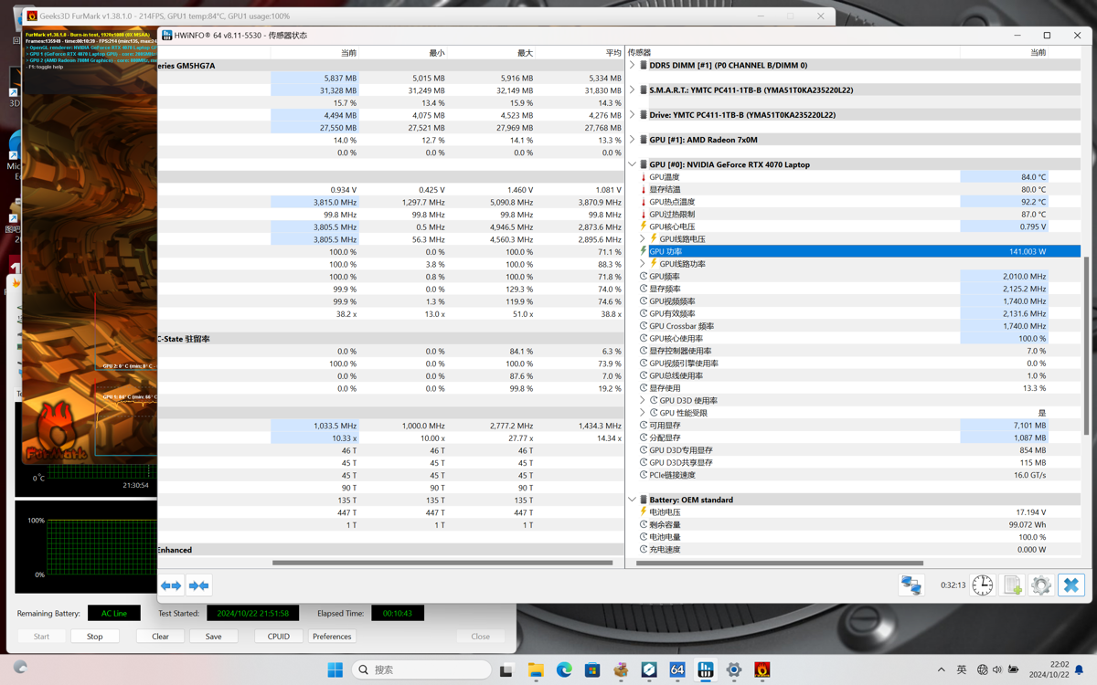Screen dimensions: 1097x685
Task: Click the FurMark title bar app icon
Action: click(x=32, y=16)
